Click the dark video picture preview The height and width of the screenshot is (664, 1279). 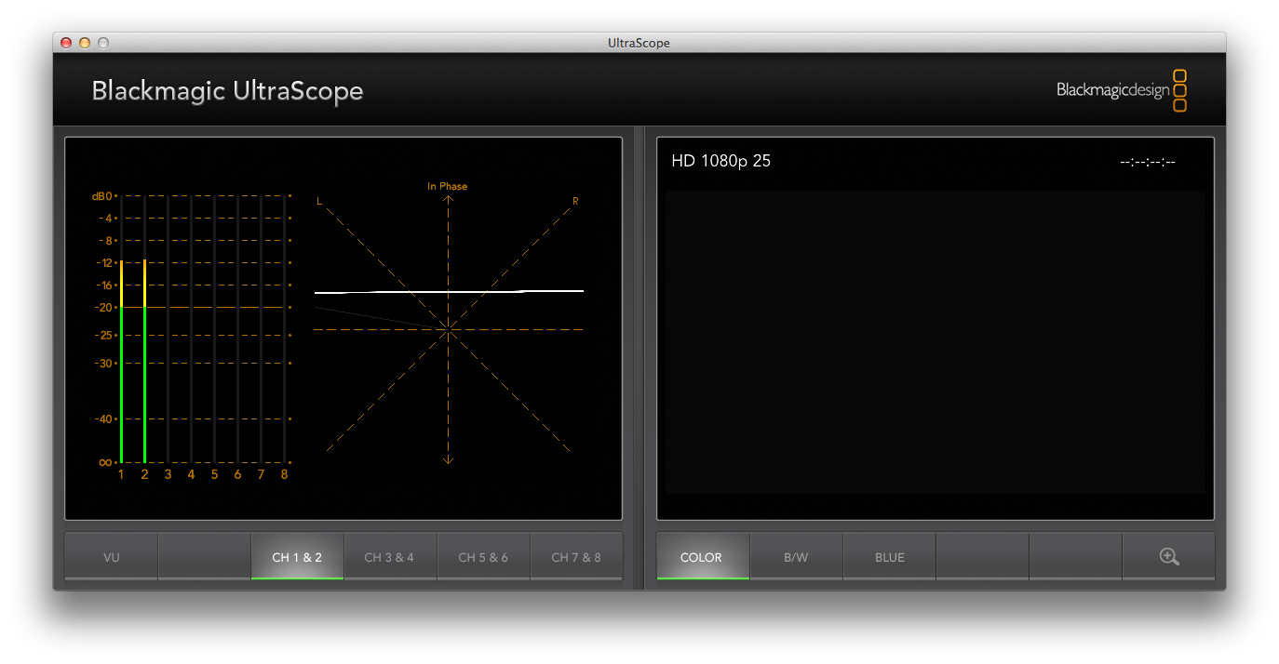click(935, 341)
